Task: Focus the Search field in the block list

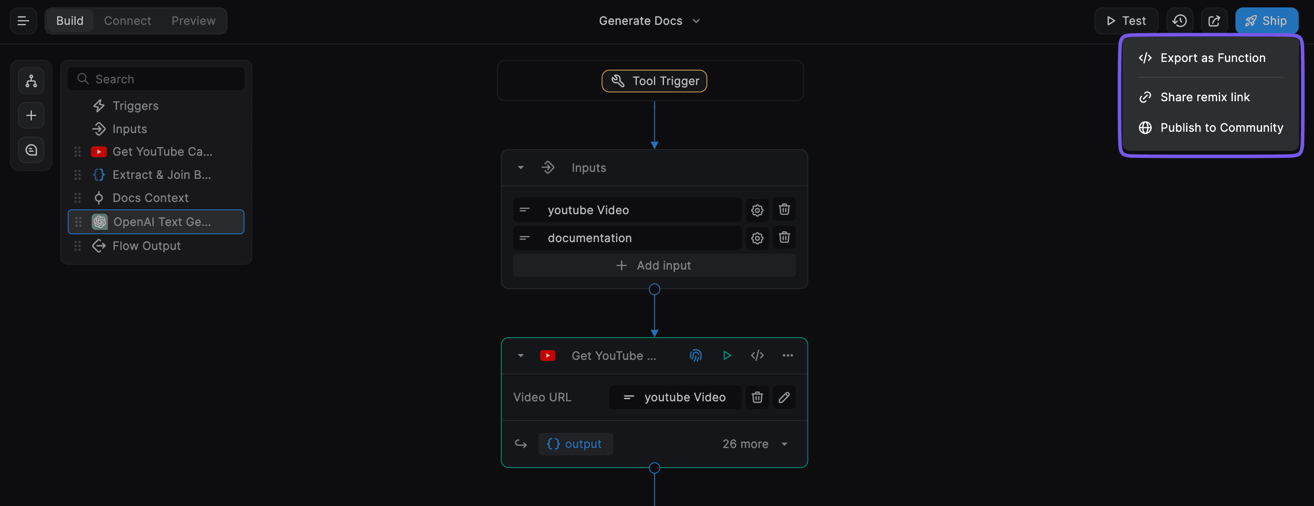Action: 156,79
